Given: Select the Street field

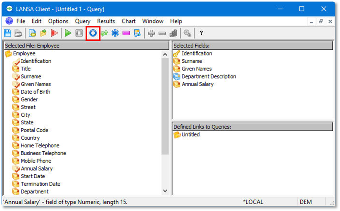Looking at the screenshot, I should pyautogui.click(x=28, y=107).
